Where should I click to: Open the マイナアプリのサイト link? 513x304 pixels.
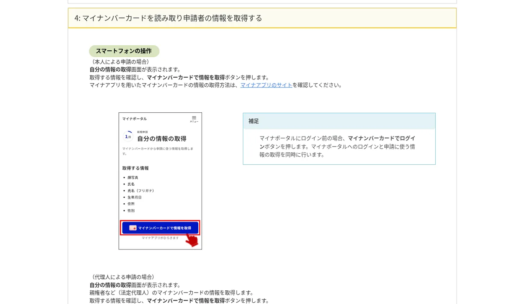266,85
